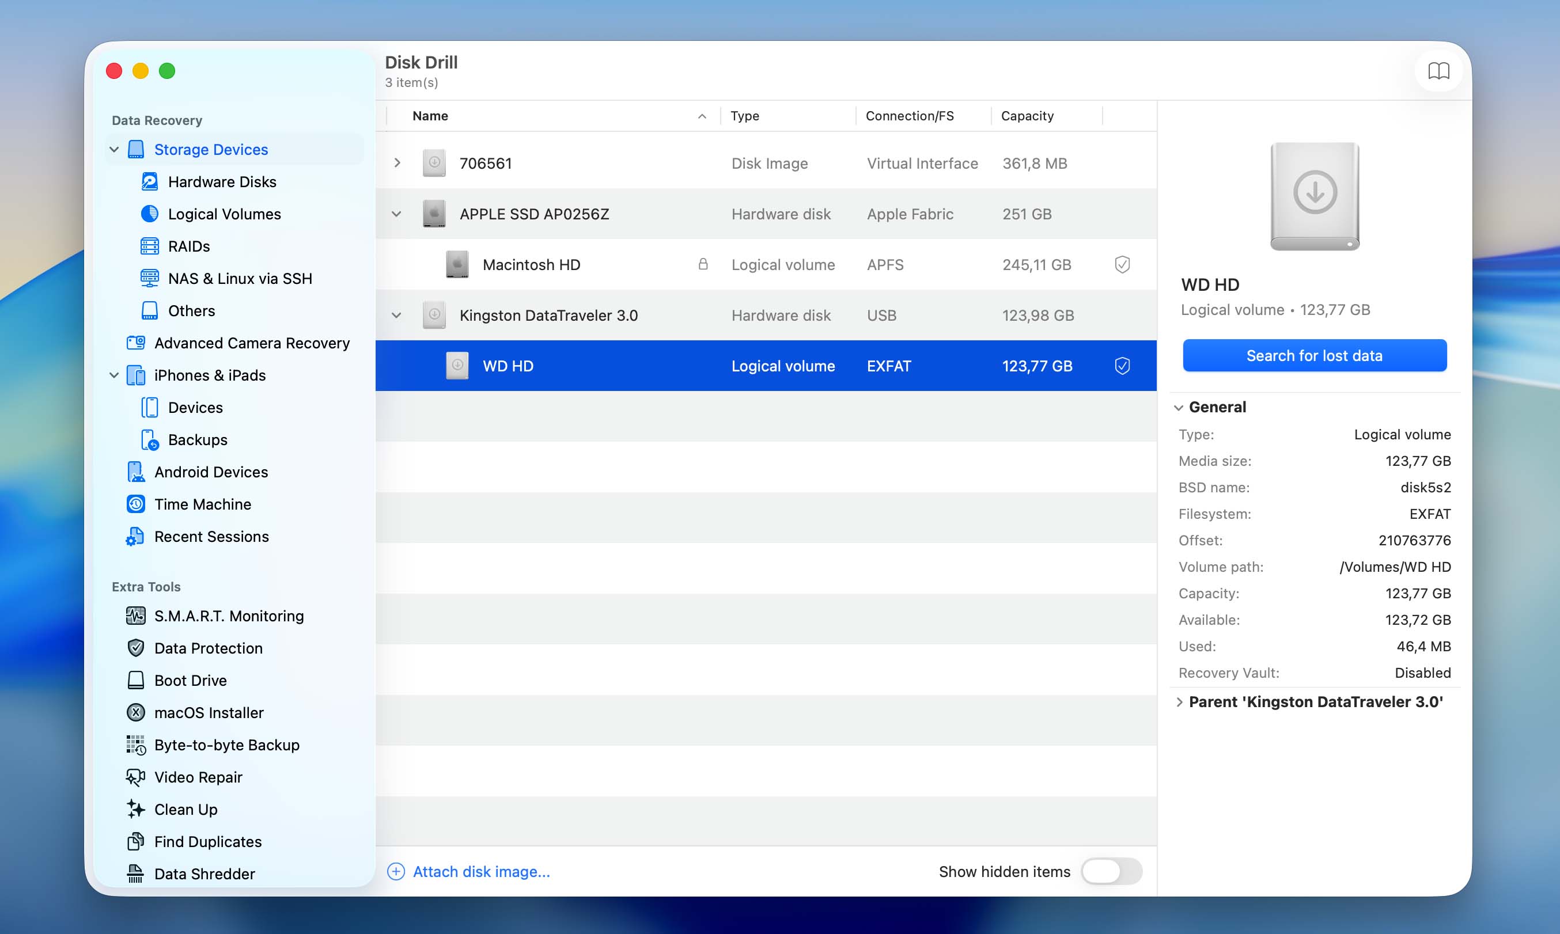Click the RAIDs icon

149,246
